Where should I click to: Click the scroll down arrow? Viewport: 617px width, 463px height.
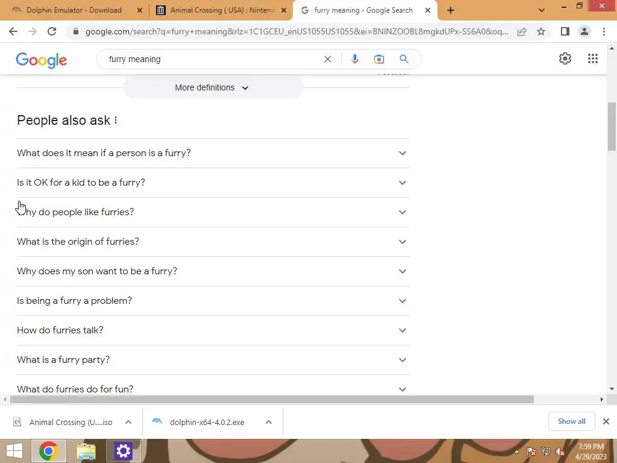tap(612, 389)
